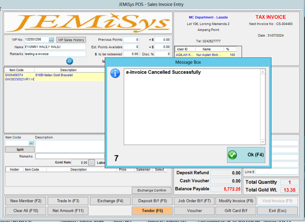Click the Split button
The width and height of the screenshot is (305, 222).
[x=20, y=149]
